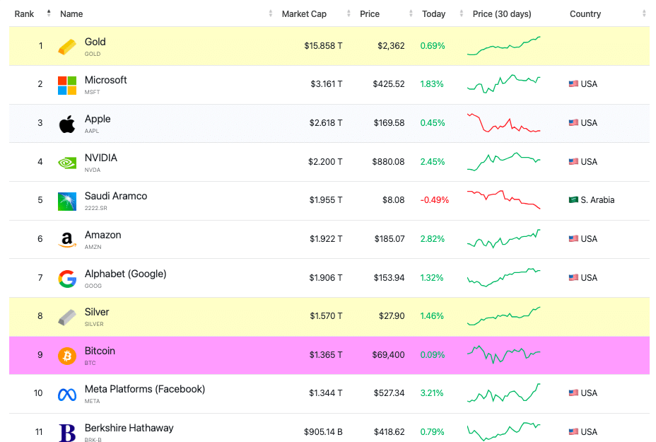
Task: View Amazon's 30-day price sparkline
Action: click(503, 239)
